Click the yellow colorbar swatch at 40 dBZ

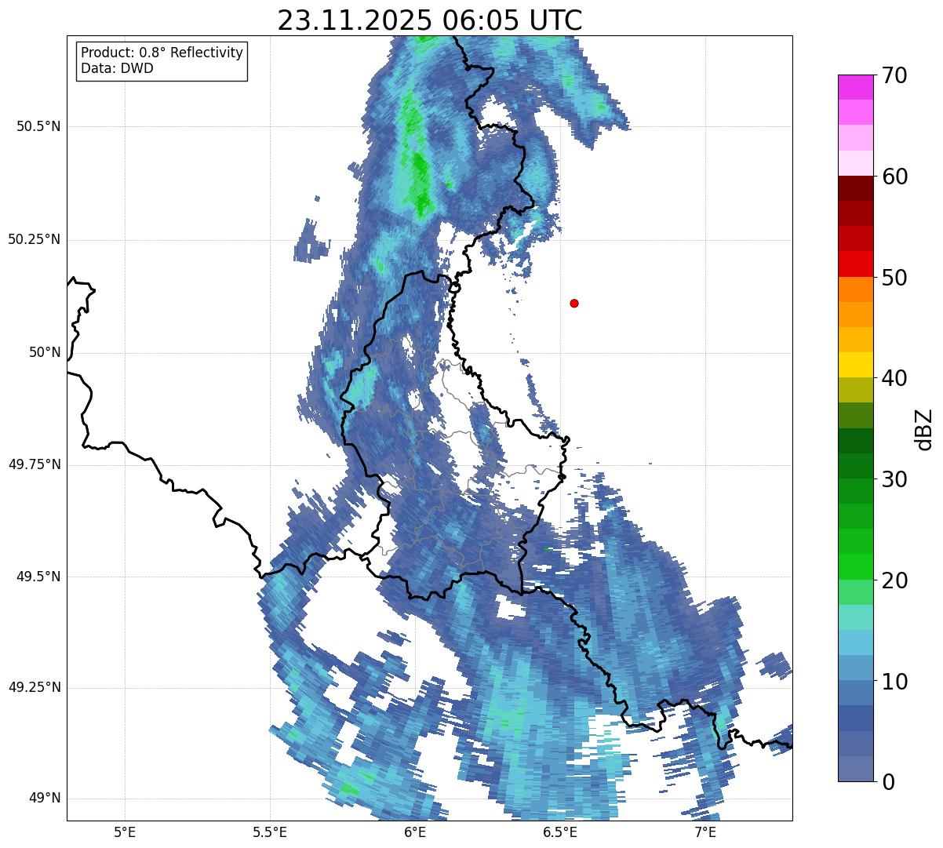(855, 365)
